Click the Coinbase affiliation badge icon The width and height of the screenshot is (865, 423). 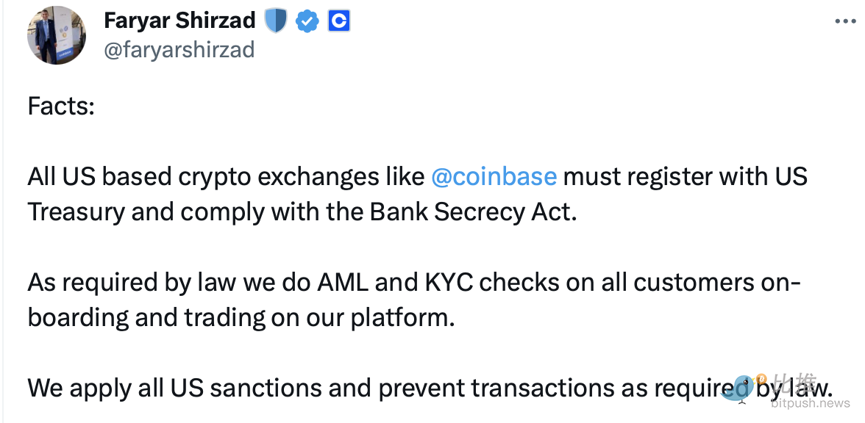click(x=338, y=21)
